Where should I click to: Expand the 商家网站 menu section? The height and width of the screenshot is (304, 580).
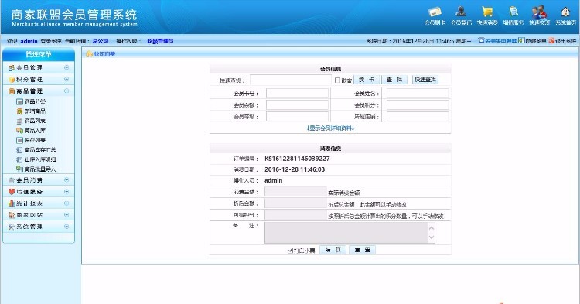67,215
